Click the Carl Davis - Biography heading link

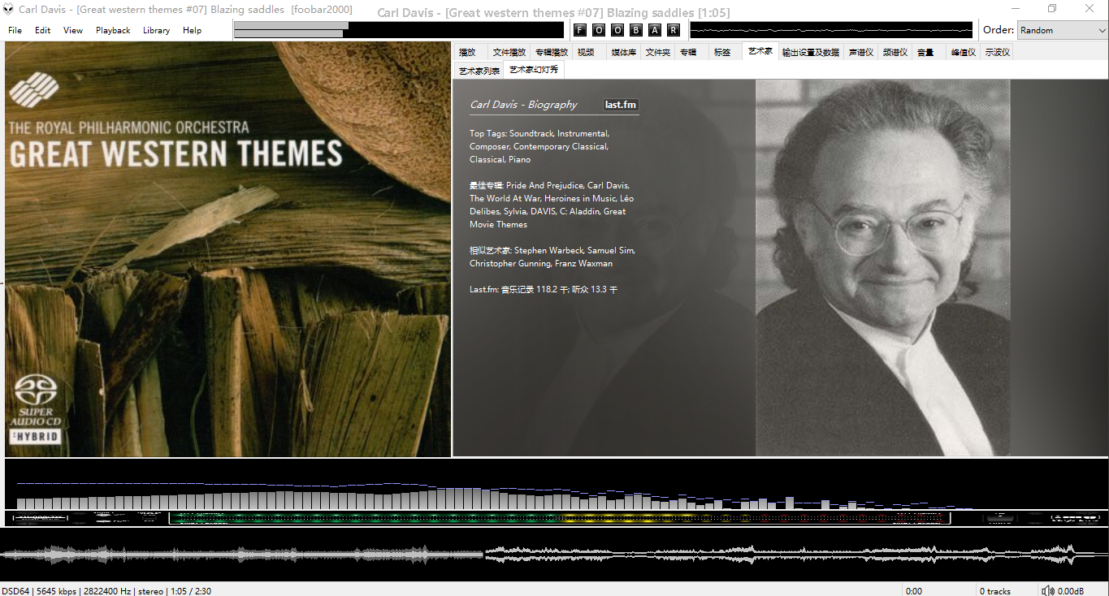[x=523, y=105]
